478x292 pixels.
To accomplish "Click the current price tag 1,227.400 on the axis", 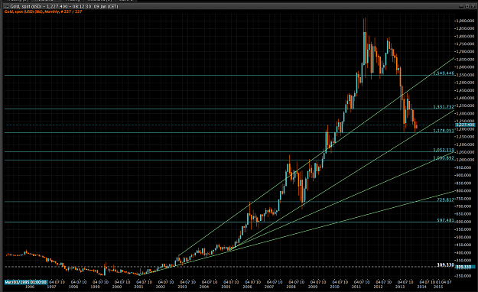I will point(465,125).
